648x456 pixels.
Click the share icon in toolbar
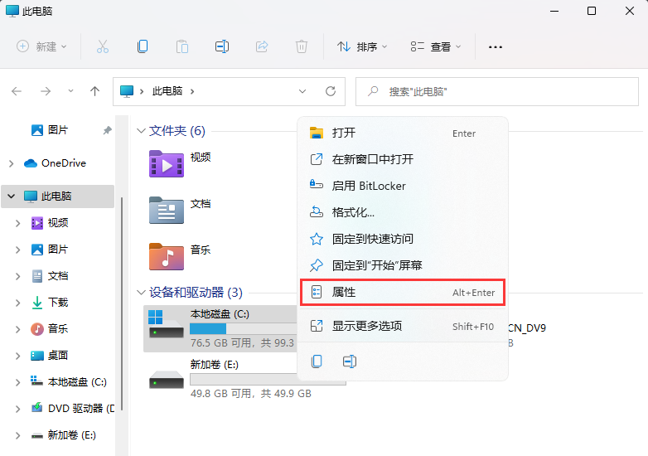click(262, 46)
